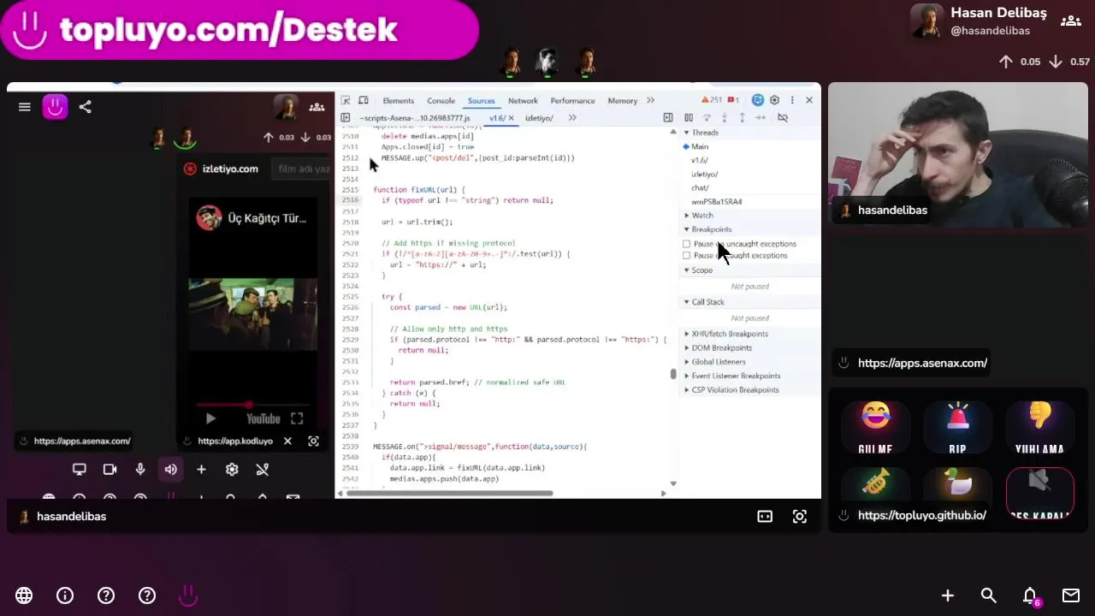Toggle the microphone icon in the shared toolbar
The width and height of the screenshot is (1095, 616).
140,469
